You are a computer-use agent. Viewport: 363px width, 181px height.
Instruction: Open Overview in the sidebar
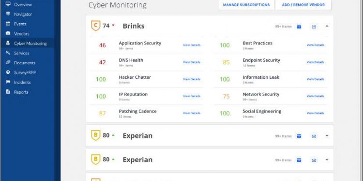click(x=23, y=4)
